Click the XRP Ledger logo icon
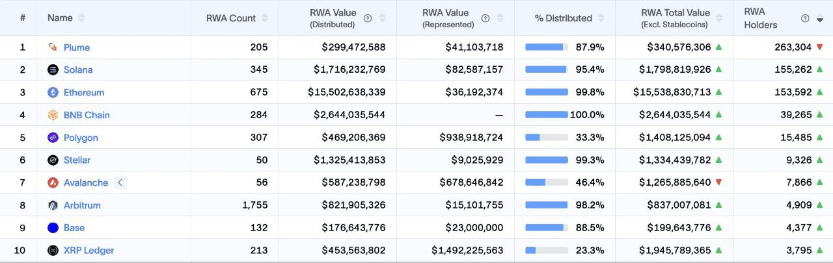Image resolution: width=833 pixels, height=263 pixels. pyautogui.click(x=53, y=251)
